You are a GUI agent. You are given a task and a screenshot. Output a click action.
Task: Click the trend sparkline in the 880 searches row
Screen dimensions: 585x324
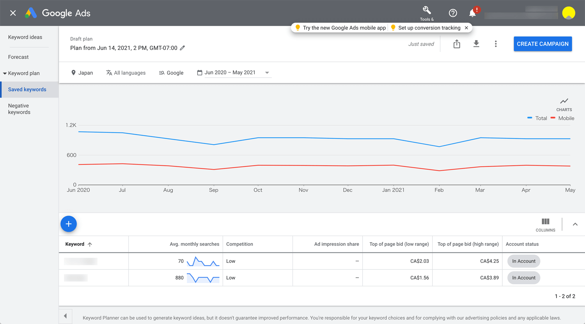(x=203, y=278)
